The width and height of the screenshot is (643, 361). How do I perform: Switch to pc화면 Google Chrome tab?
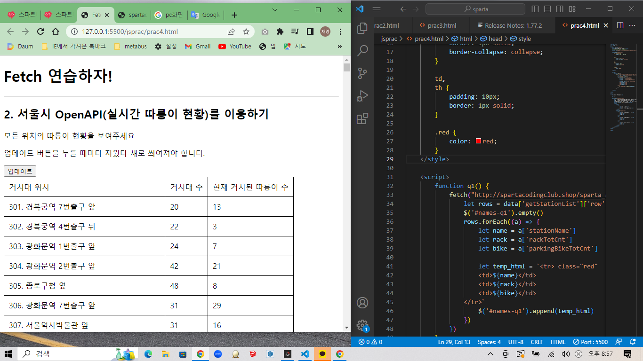(x=169, y=15)
